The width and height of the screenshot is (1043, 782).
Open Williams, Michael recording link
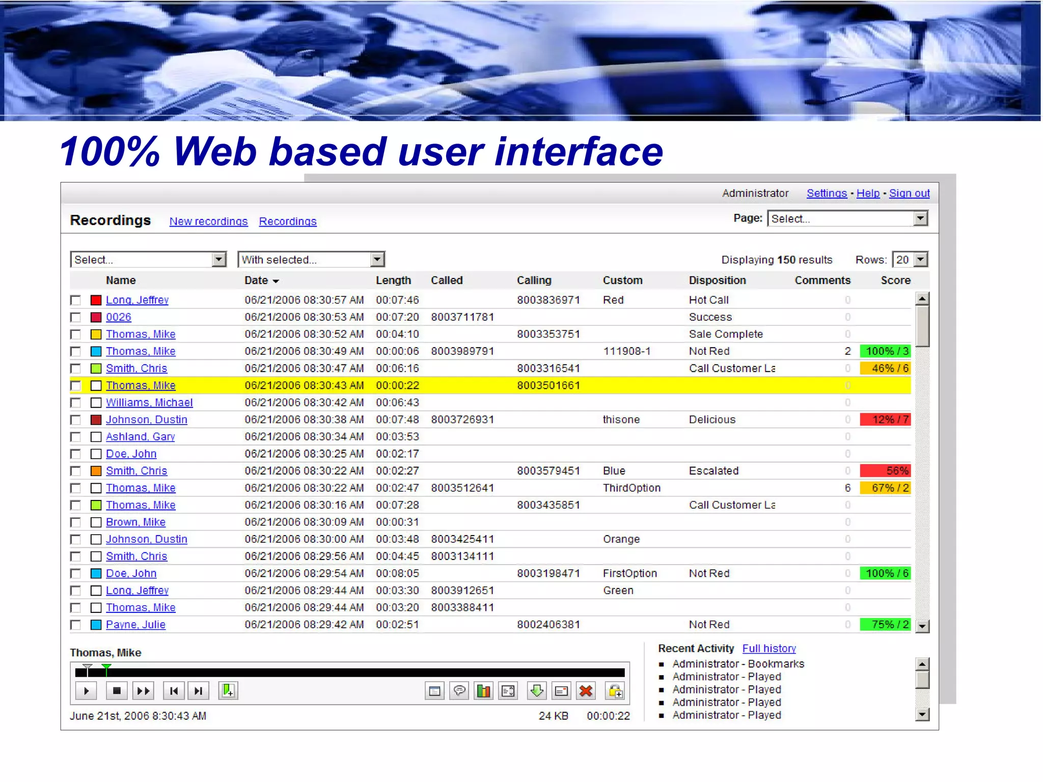point(149,403)
